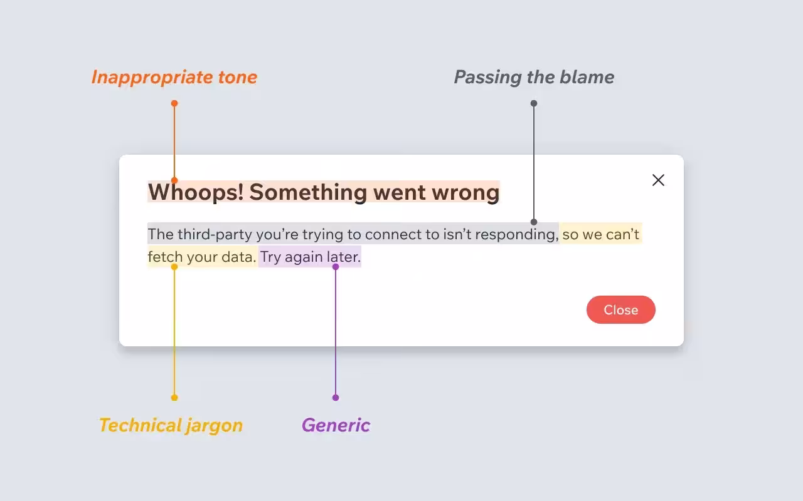Viewport: 803px width, 501px height.
Task: Click the highlighted 'Whoops! Something went wrong' heading
Action: [323, 192]
